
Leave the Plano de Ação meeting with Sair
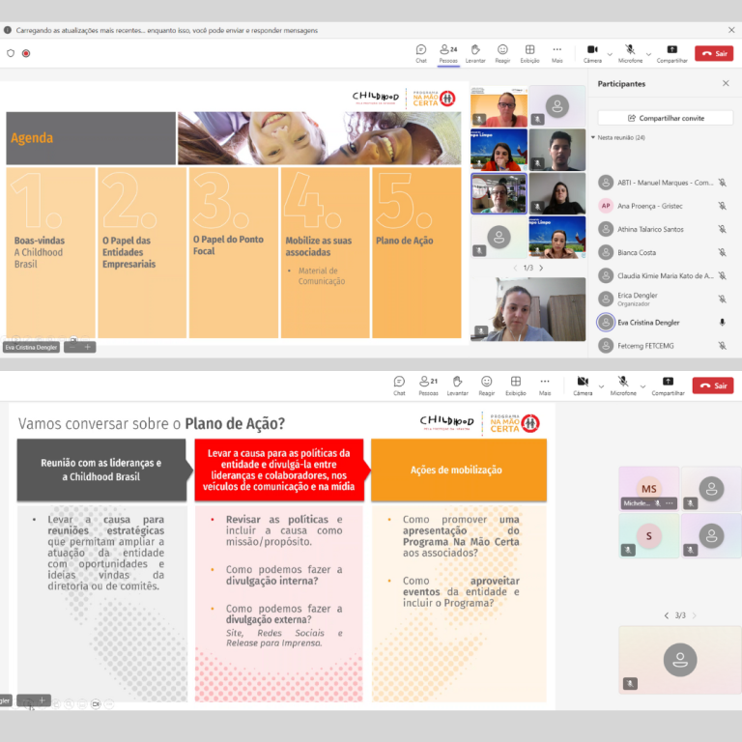(x=713, y=385)
